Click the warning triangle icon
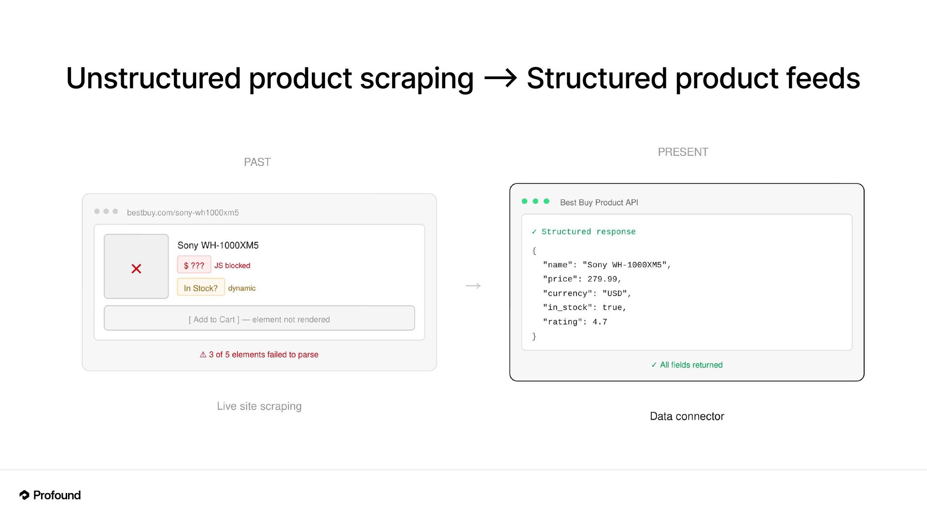 (203, 355)
